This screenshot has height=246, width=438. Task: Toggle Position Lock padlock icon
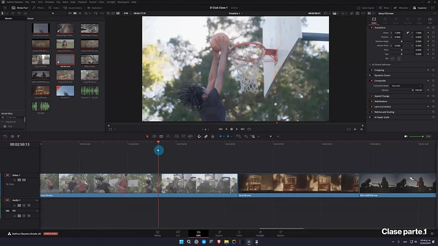(x=213, y=137)
